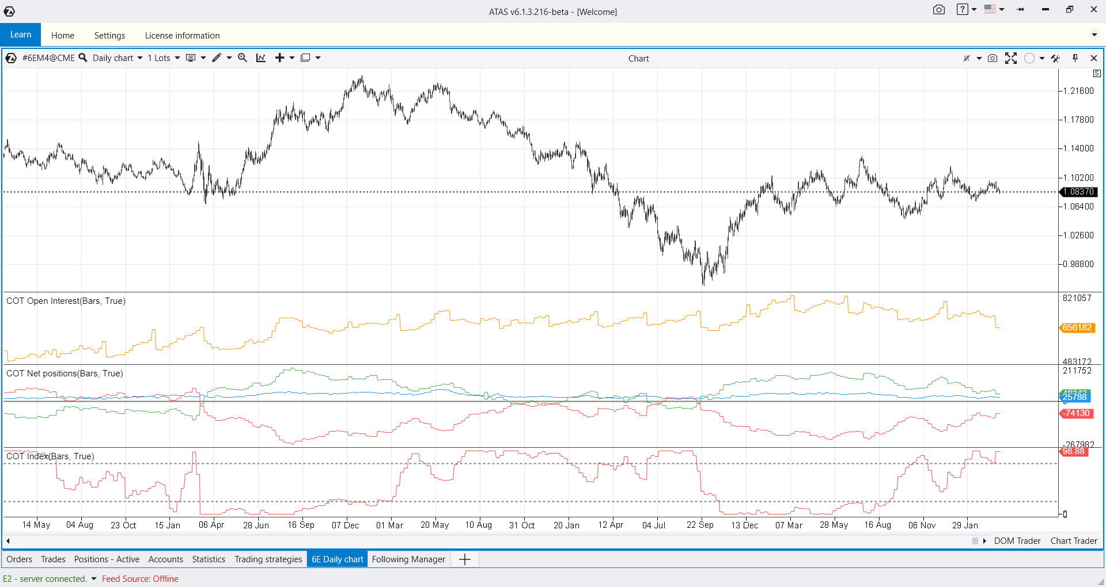Screen dimensions: 1106x587
Task: Take a chart snapshot with chart camera icon
Action: (x=992, y=58)
